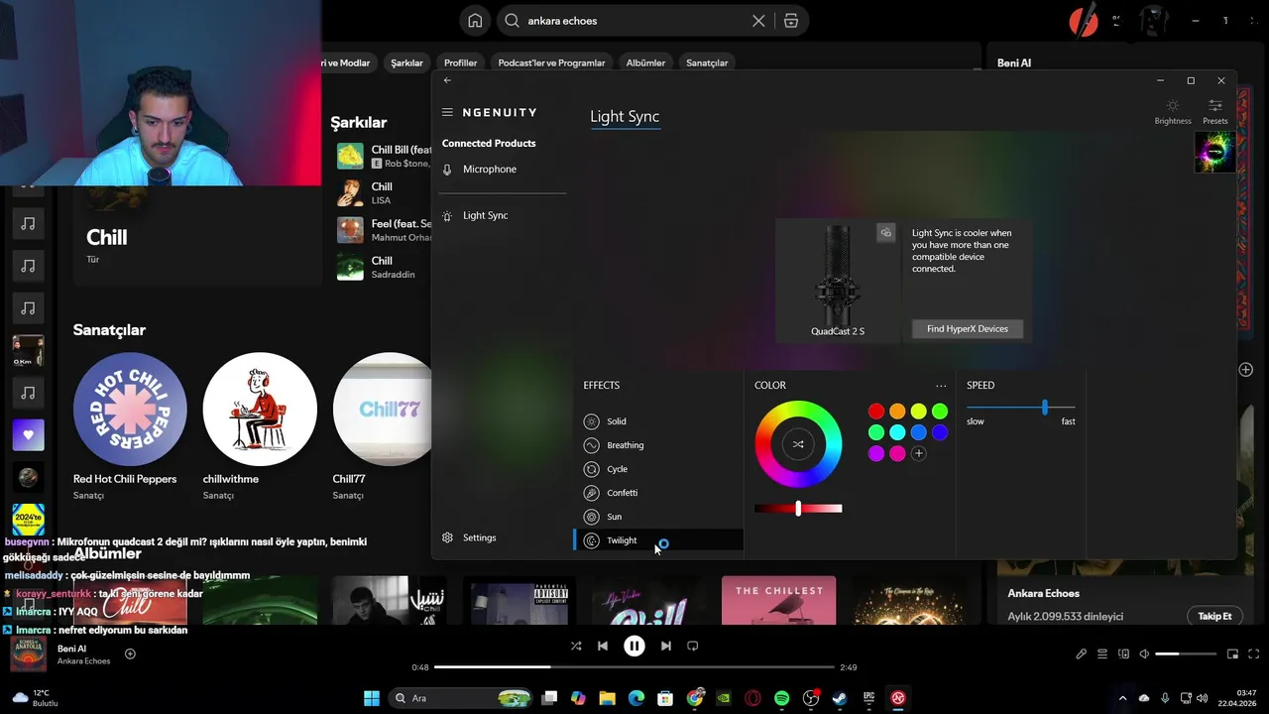Open Spotify queue list
This screenshot has width=1269, height=714.
point(1102,654)
